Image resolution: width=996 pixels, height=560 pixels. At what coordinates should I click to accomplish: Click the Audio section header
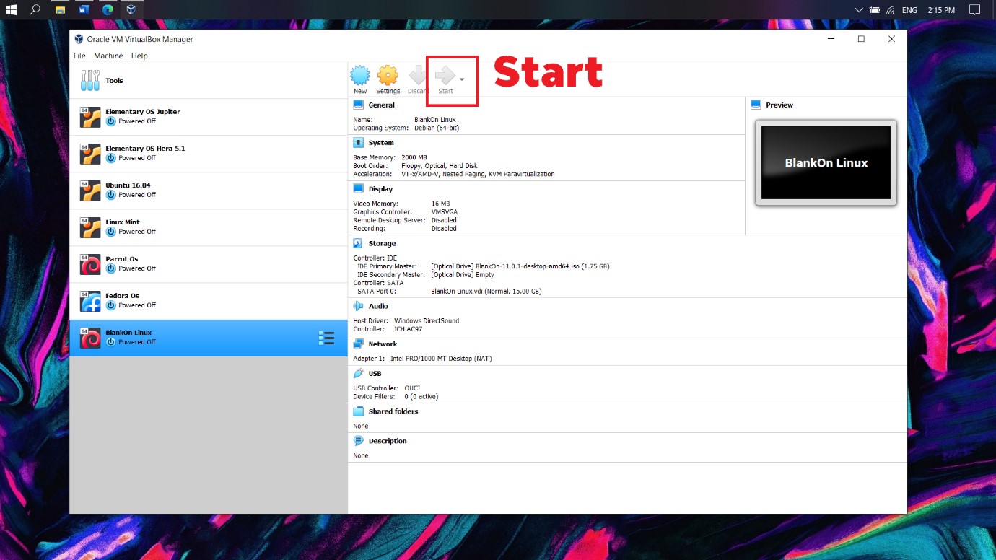pos(378,307)
